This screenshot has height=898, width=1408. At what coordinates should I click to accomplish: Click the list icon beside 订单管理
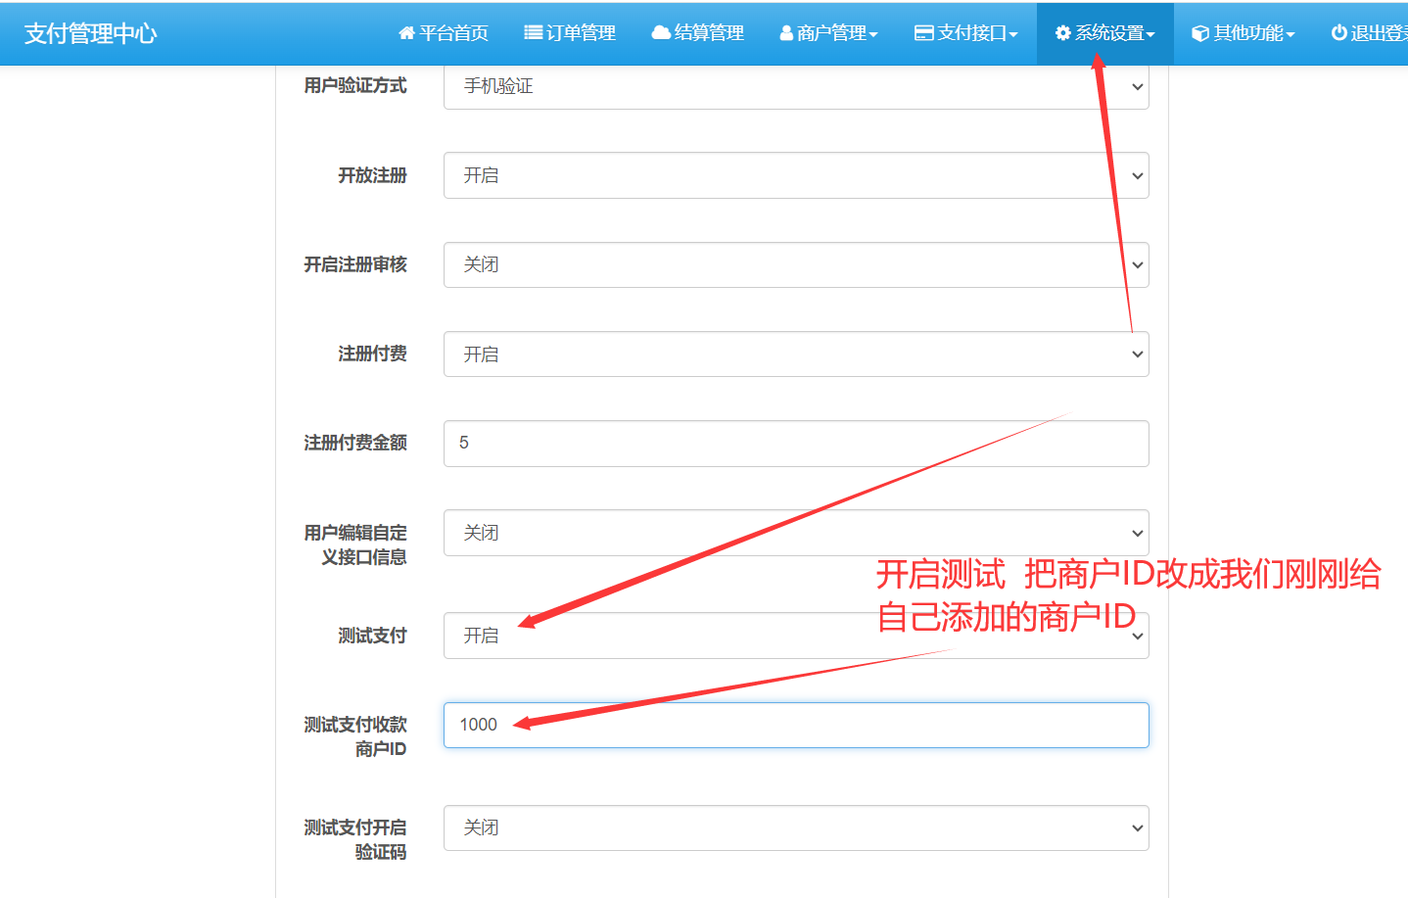click(x=533, y=33)
